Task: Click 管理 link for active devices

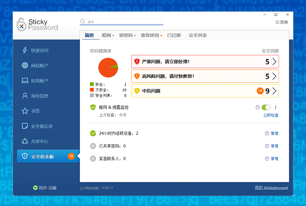Action: click(275, 133)
